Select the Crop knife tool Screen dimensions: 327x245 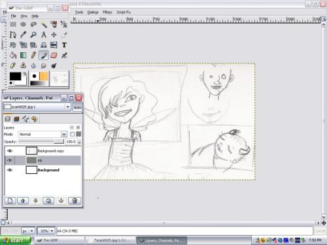pos(64,35)
